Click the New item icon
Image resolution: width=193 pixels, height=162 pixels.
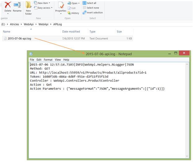[x=35, y=3]
